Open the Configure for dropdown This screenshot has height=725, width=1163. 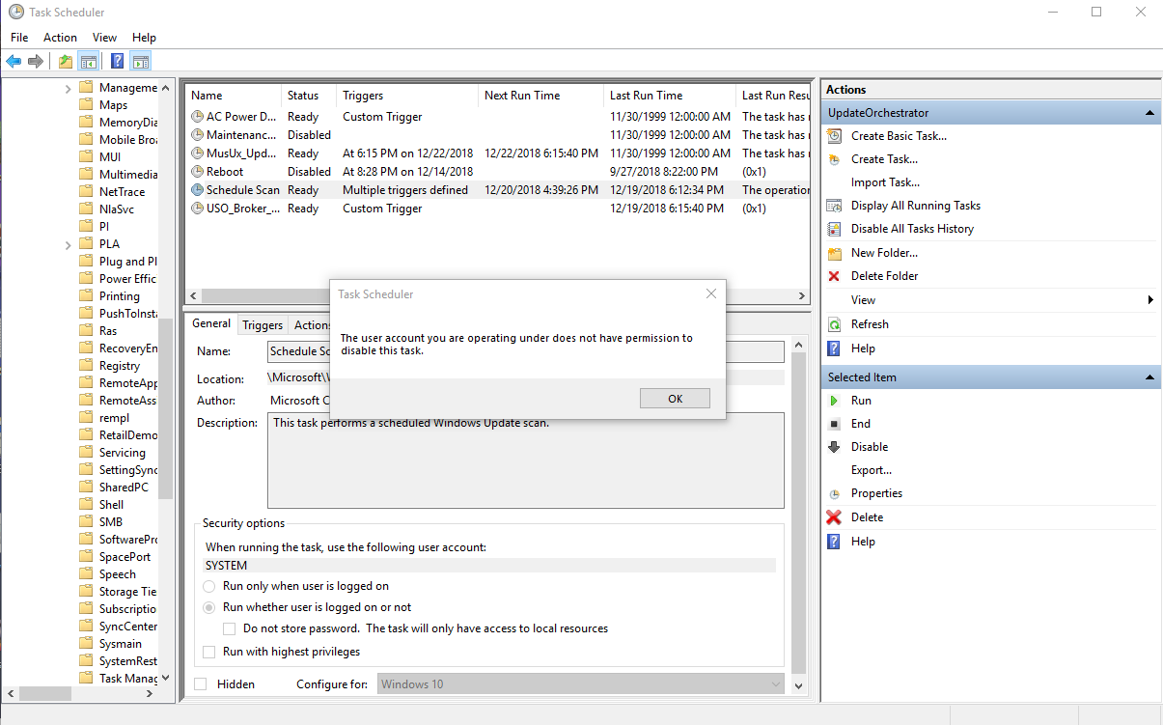580,684
